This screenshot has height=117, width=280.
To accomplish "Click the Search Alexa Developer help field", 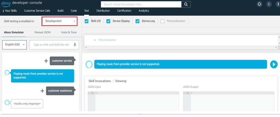I will coord(141,4).
